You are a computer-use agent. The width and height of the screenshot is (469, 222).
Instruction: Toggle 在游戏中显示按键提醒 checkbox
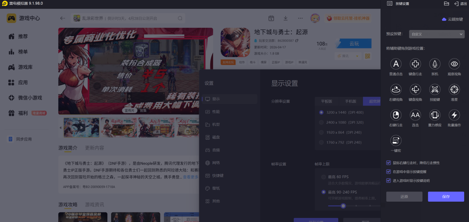(388, 172)
